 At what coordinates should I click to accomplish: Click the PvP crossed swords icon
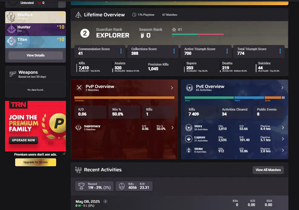(79, 88)
